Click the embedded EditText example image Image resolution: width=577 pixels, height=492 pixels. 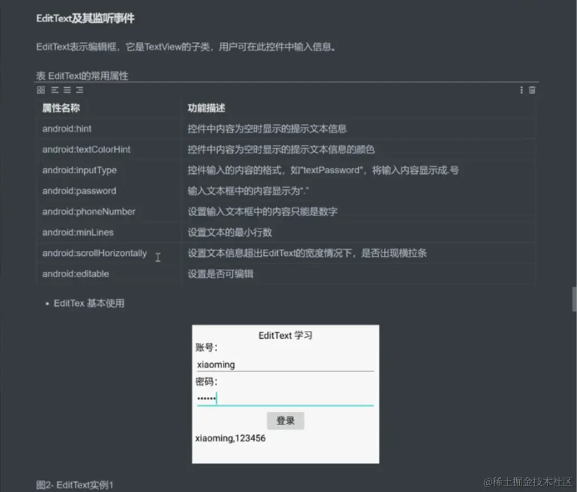coord(286,394)
